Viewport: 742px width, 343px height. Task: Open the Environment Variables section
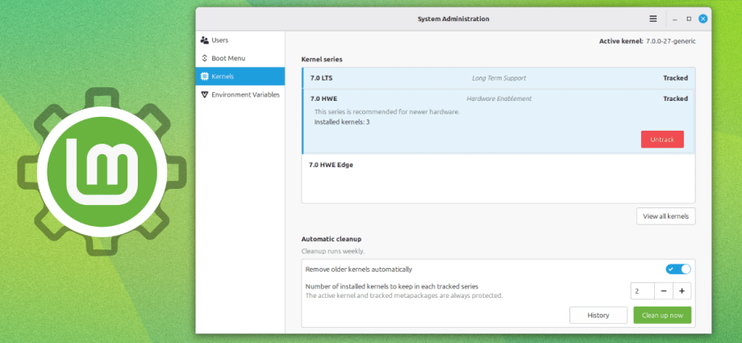click(x=240, y=94)
